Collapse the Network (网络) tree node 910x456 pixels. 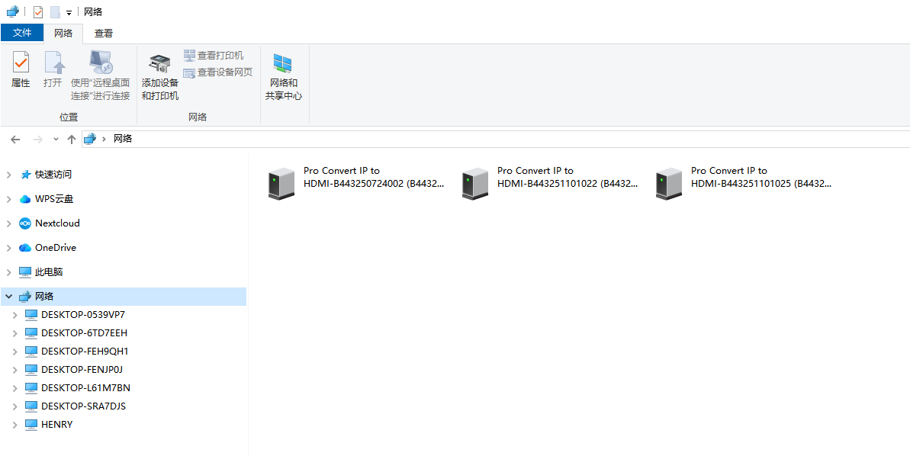click(9, 297)
